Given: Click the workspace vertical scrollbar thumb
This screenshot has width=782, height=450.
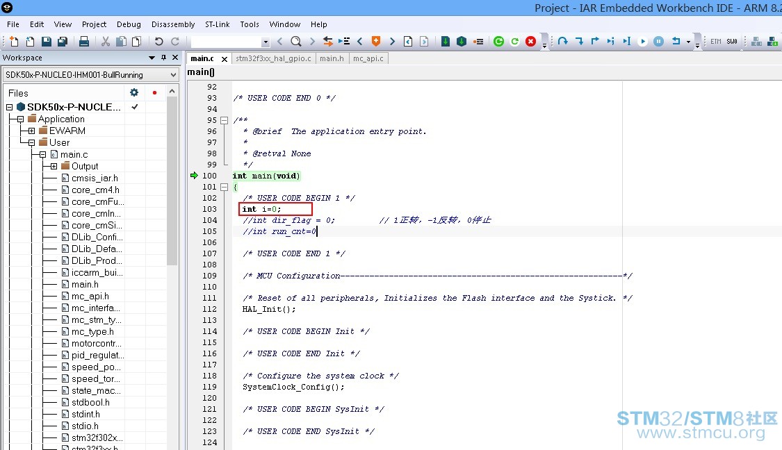Looking at the screenshot, I should point(172,182).
